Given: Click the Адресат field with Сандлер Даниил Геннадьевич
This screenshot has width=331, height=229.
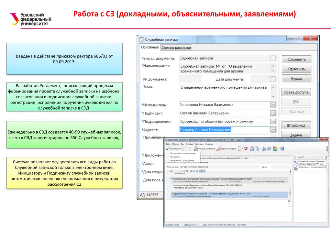Looking at the screenshot, I should [224, 130].
